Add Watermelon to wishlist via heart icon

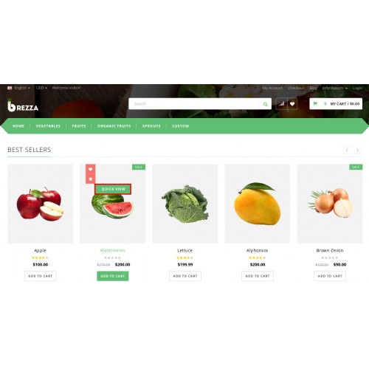(91, 169)
